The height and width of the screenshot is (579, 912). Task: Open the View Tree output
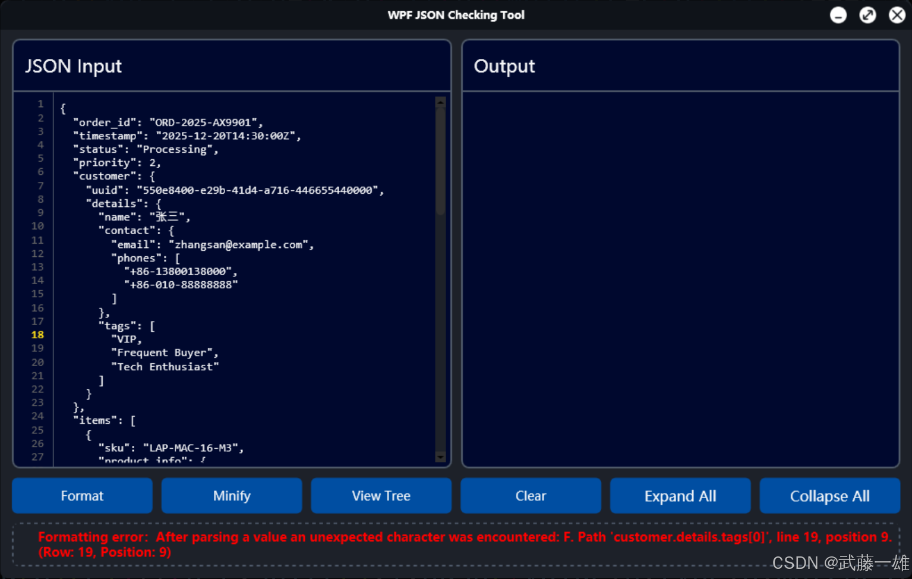(381, 496)
